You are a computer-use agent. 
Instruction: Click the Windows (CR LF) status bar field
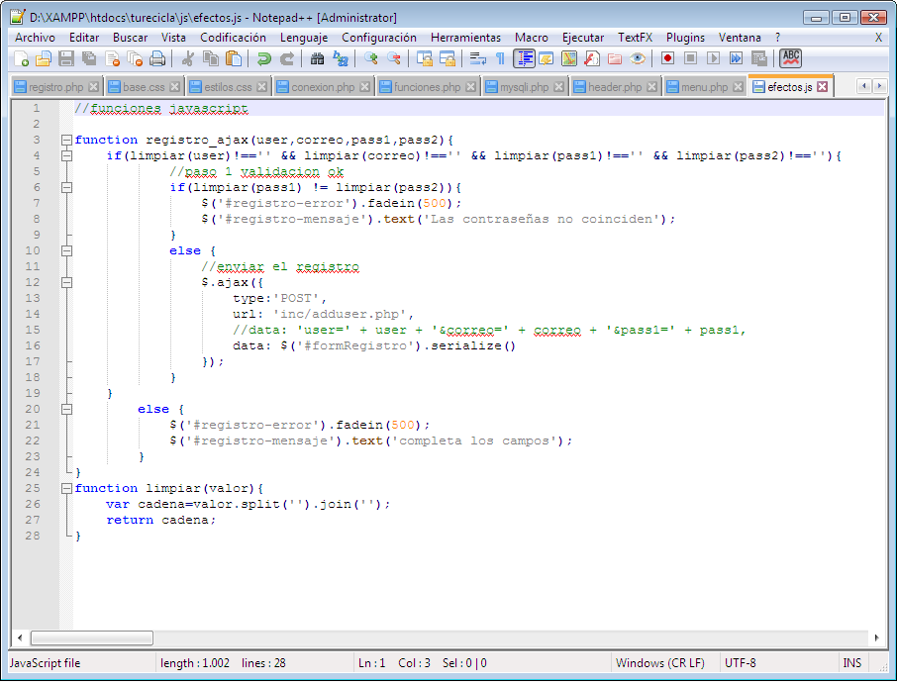pos(659,663)
